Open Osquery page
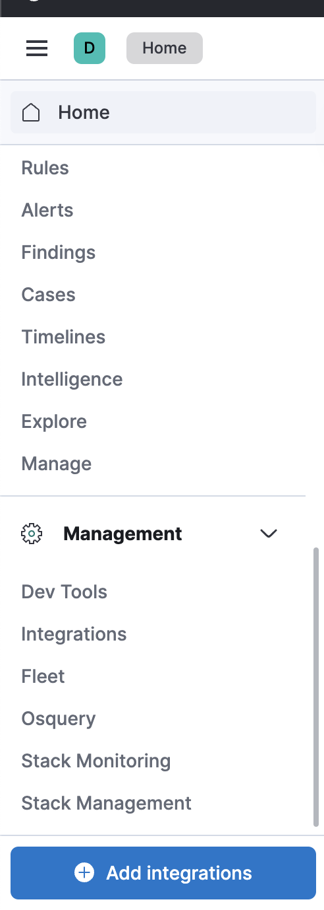 (x=59, y=718)
